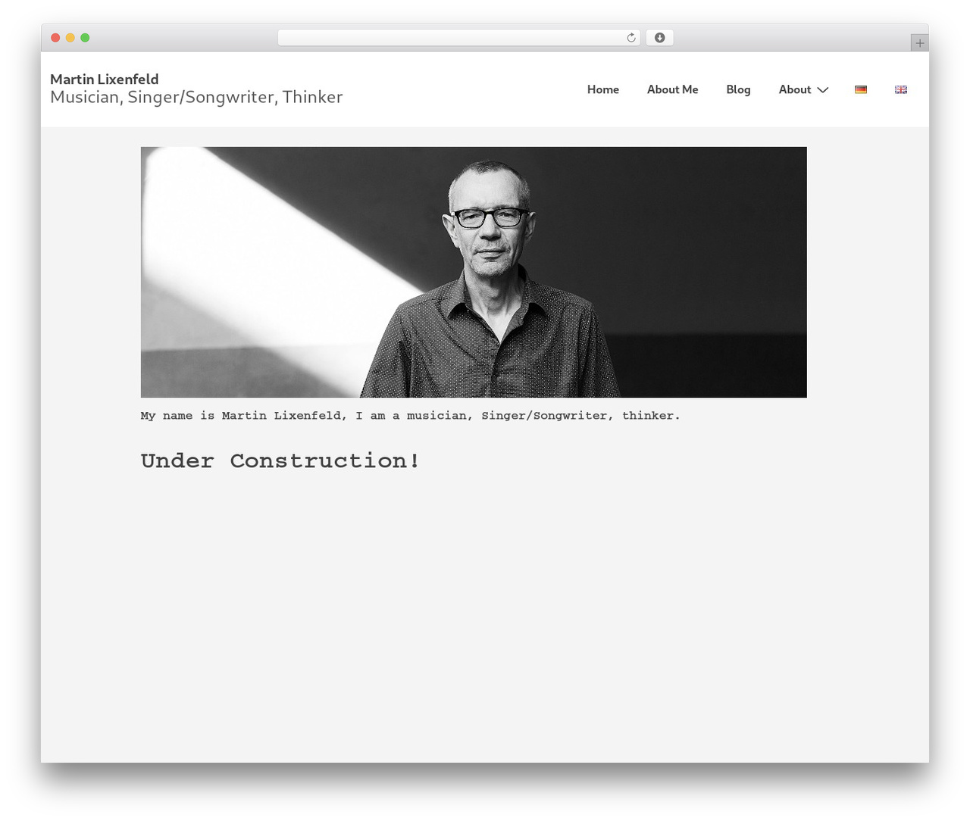This screenshot has width=970, height=821.
Task: Maximize the window with the green button
Action: (x=85, y=38)
